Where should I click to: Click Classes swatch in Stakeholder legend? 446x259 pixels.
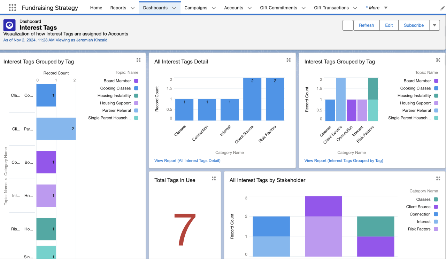436,199
